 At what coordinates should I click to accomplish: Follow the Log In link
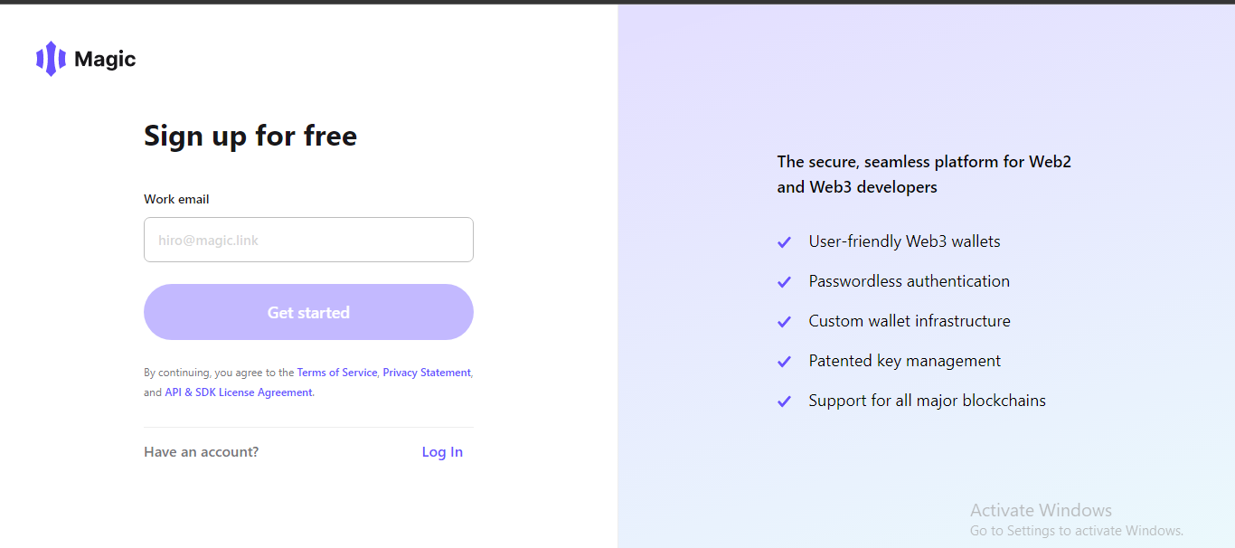(x=442, y=452)
